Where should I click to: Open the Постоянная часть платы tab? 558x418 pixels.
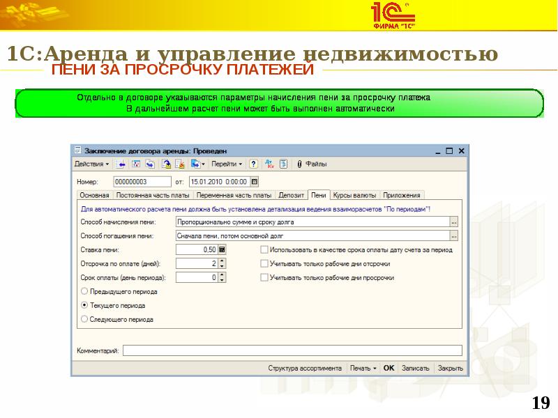(153, 195)
